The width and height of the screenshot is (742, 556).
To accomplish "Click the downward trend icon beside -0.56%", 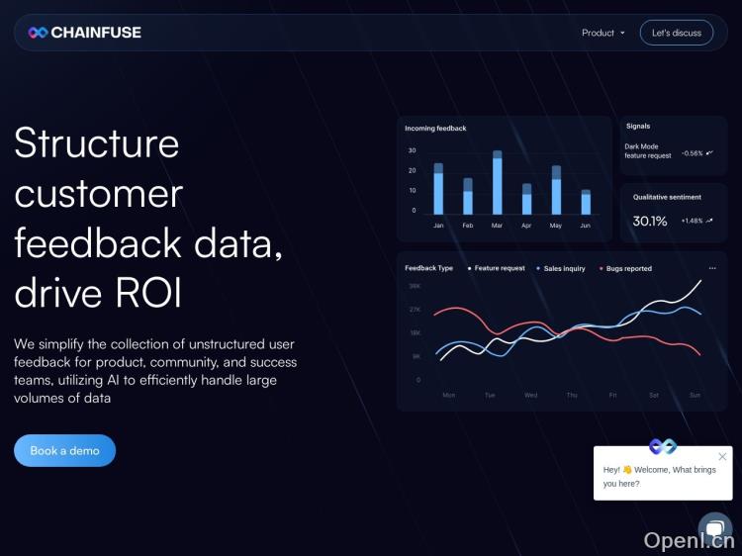I will (x=710, y=153).
